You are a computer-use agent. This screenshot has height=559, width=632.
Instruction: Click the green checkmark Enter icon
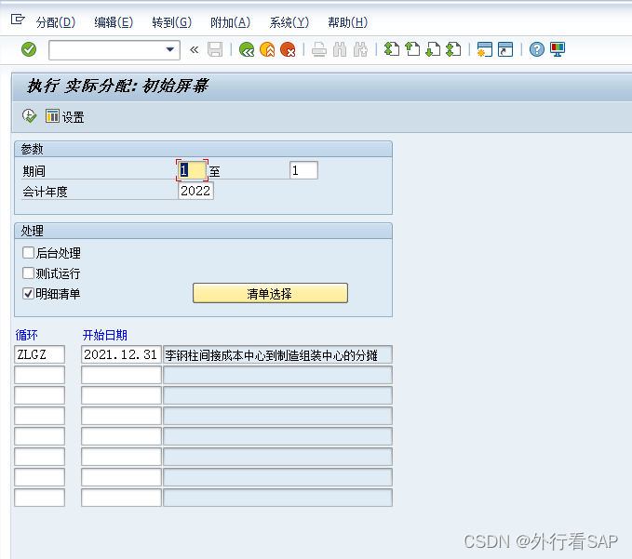click(x=29, y=49)
